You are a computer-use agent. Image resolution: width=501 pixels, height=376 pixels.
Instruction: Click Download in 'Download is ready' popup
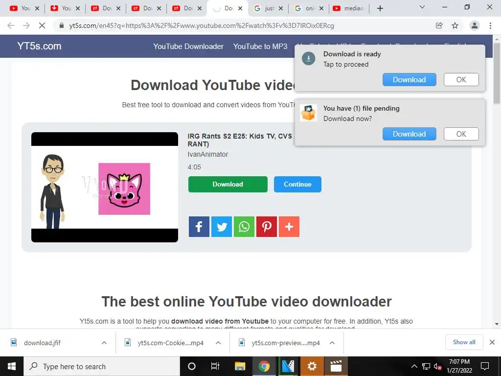pyautogui.click(x=410, y=80)
